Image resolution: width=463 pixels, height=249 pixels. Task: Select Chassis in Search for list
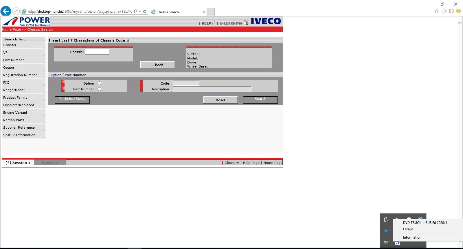point(24,45)
